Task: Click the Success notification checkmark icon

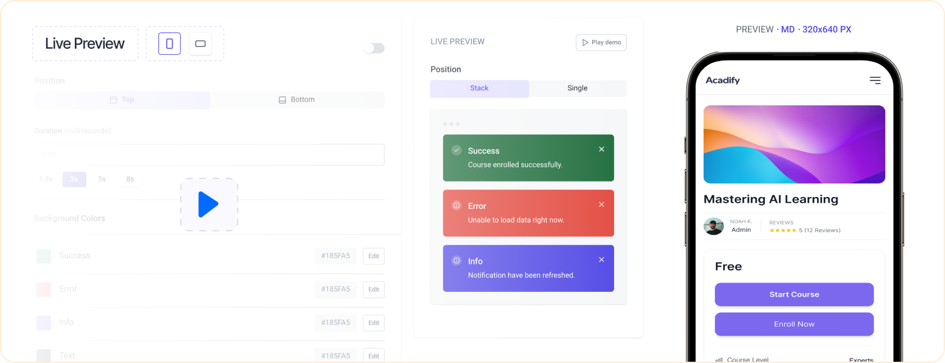Action: (x=456, y=150)
